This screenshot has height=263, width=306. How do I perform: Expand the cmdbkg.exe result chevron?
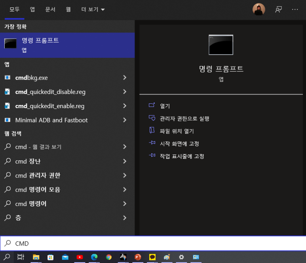click(125, 78)
